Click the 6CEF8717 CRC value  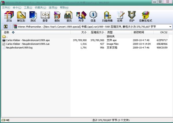click(x=162, y=40)
